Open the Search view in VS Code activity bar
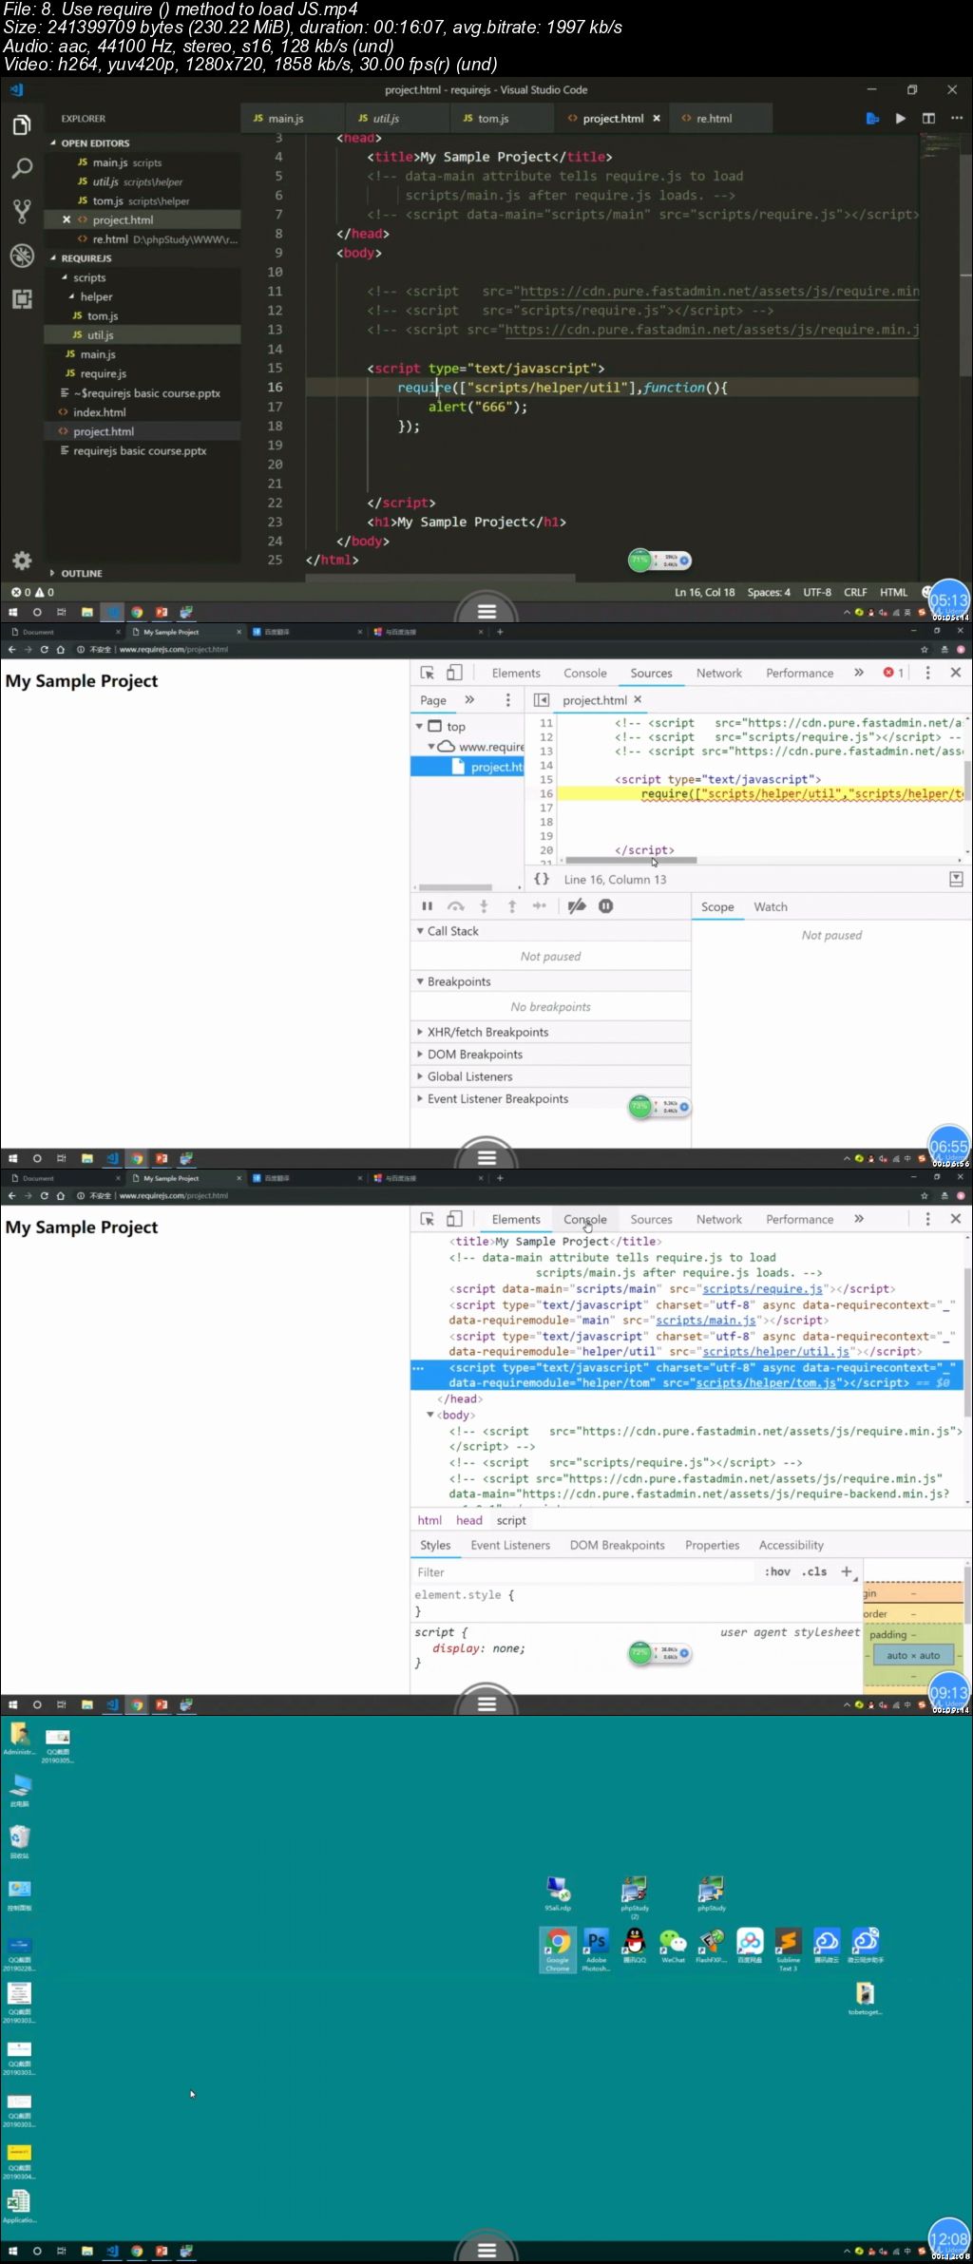Screen dimensions: 973x2264 (21, 169)
